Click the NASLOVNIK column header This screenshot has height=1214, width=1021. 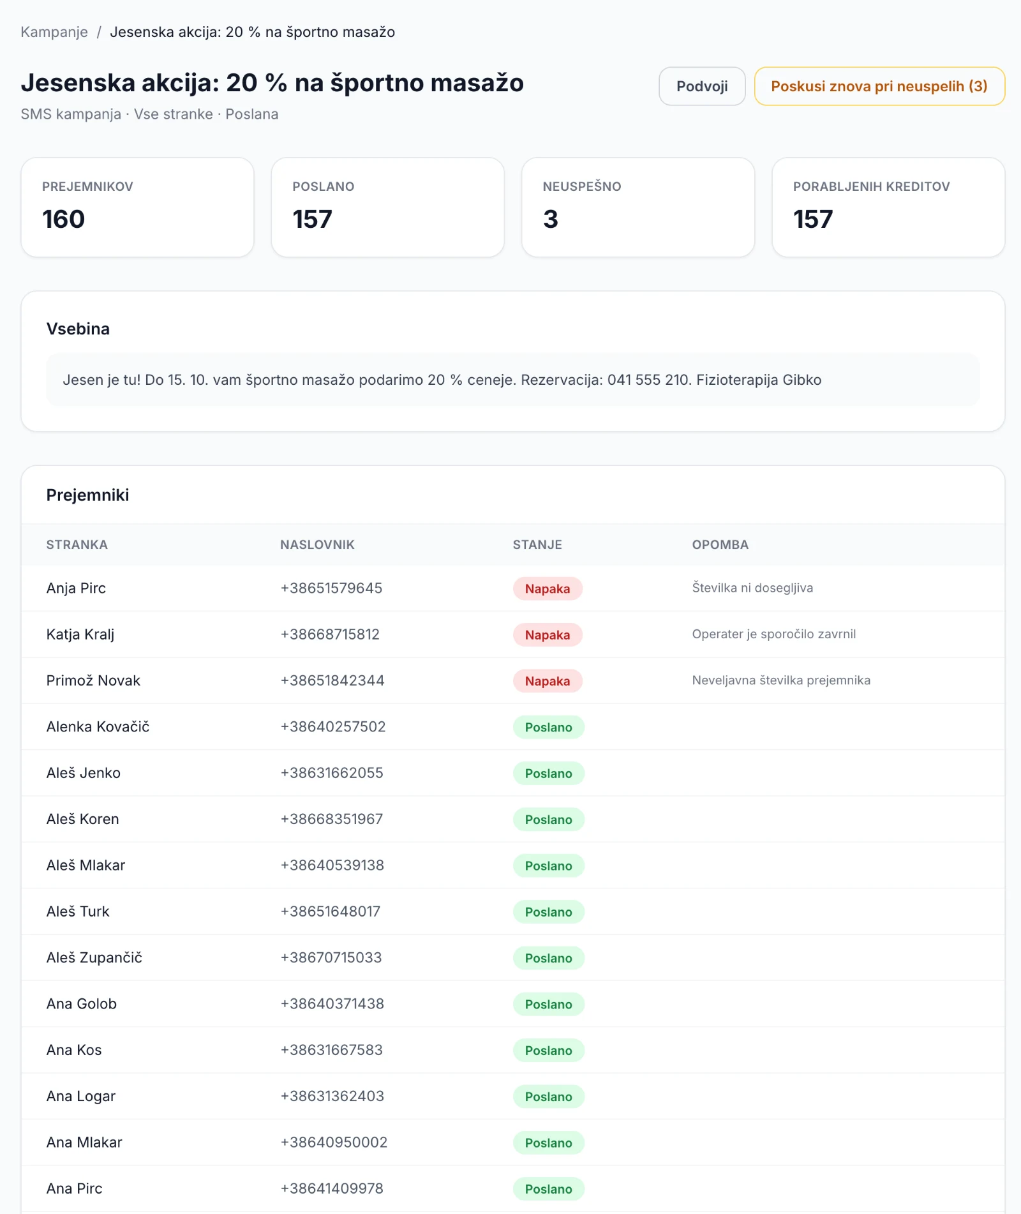tap(317, 544)
